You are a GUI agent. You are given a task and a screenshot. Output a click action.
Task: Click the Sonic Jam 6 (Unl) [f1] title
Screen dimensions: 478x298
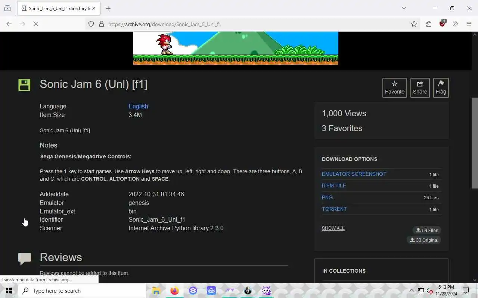click(93, 84)
